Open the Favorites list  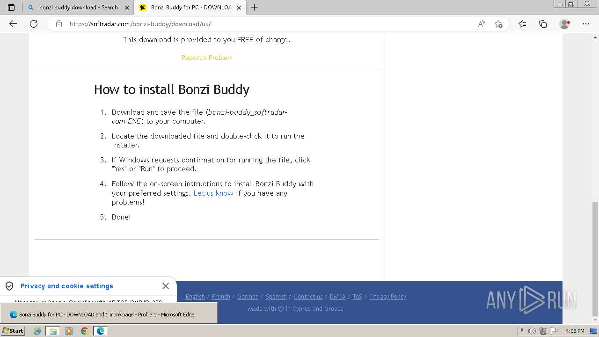click(522, 24)
